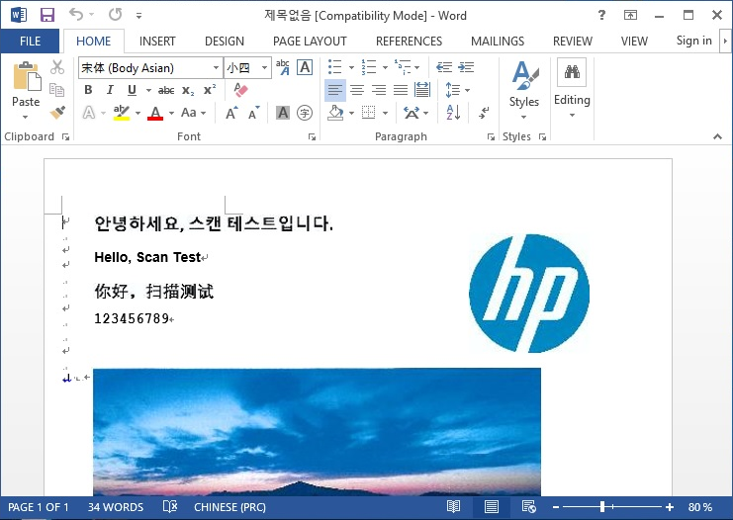733x520 pixels.
Task: Open the font name dropdown
Action: 216,68
